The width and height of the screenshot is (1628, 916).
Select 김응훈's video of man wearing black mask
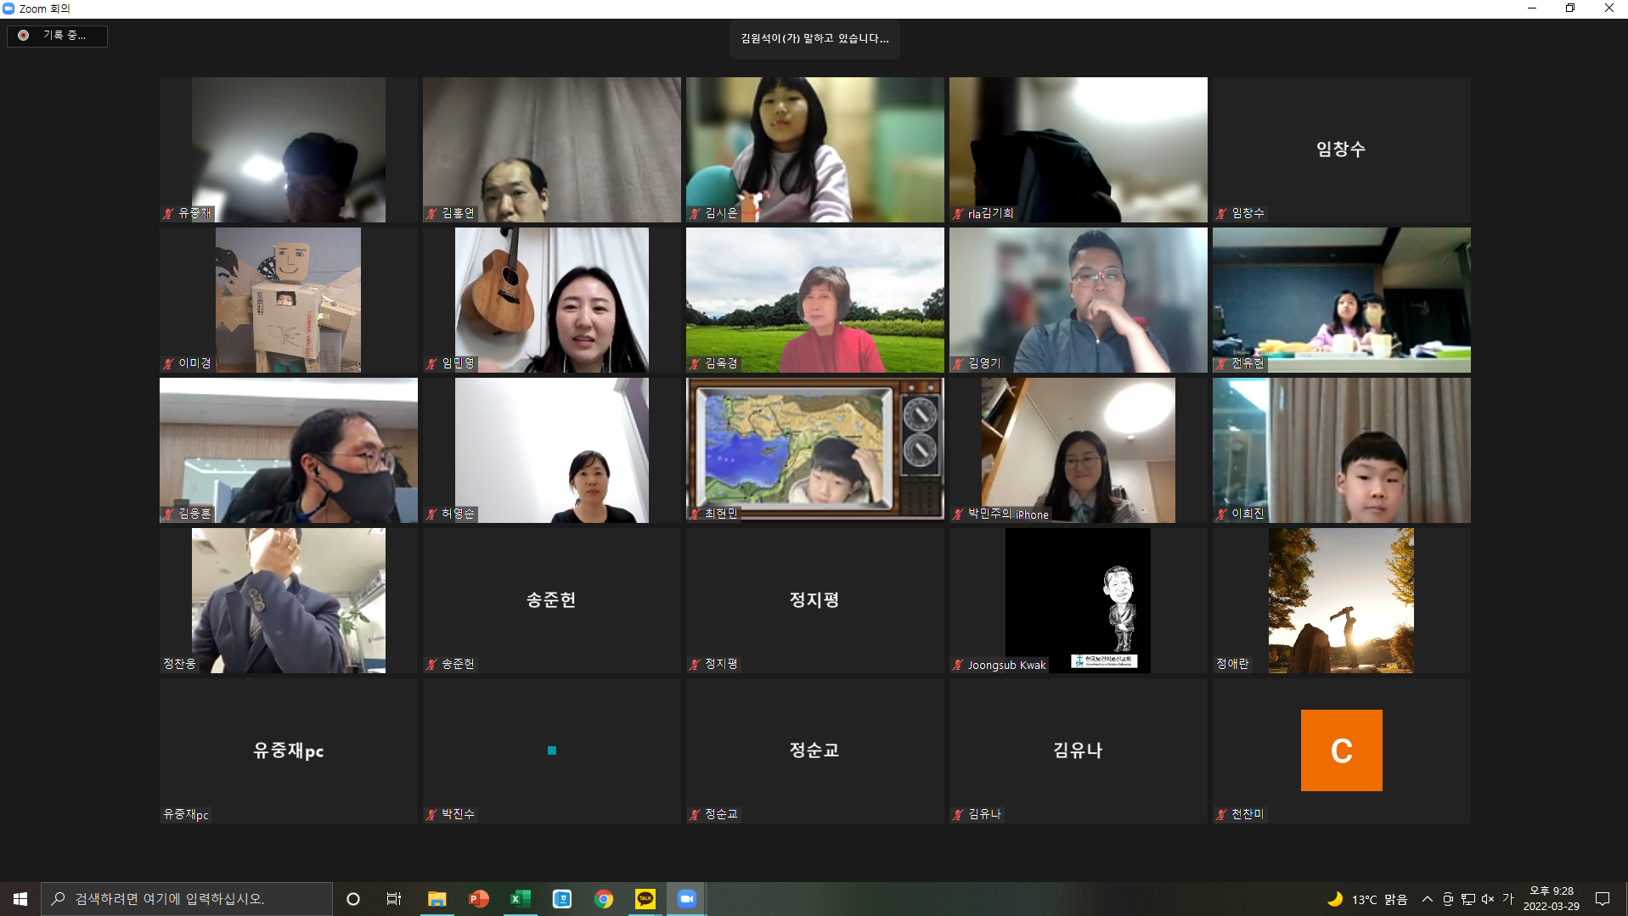289,450
